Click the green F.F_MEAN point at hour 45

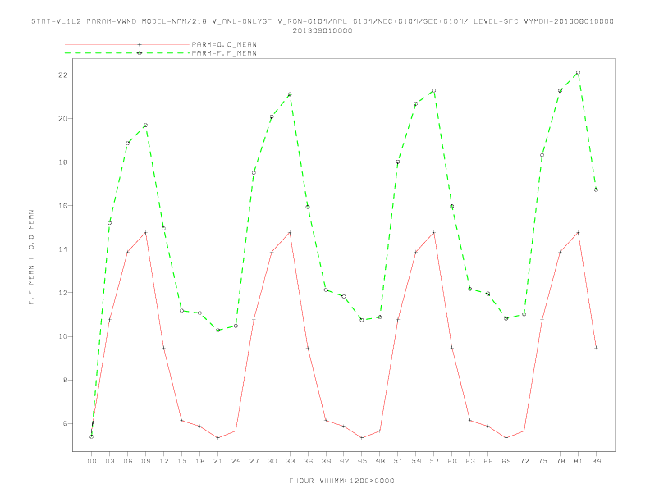362,320
